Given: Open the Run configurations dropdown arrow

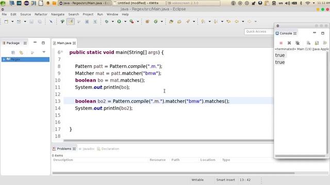Looking at the screenshot, I should coord(125,22).
